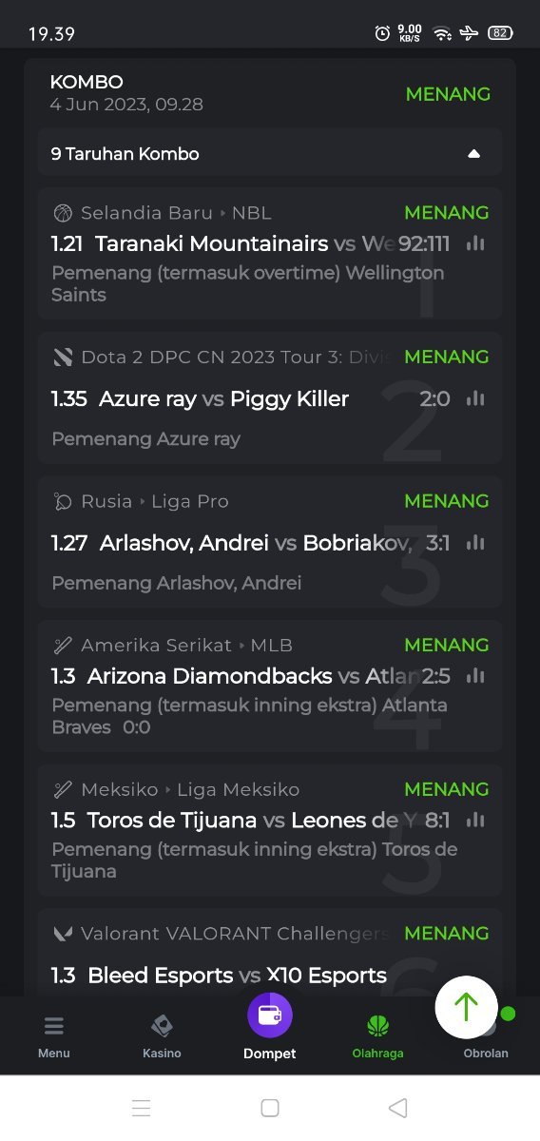The height and width of the screenshot is (1141, 540).
Task: Collapse the 9 Taruhan Kombo list arrow
Action: pos(474,154)
